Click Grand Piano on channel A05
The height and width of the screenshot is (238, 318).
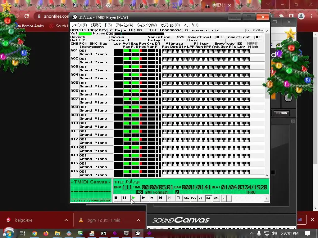coord(93,86)
